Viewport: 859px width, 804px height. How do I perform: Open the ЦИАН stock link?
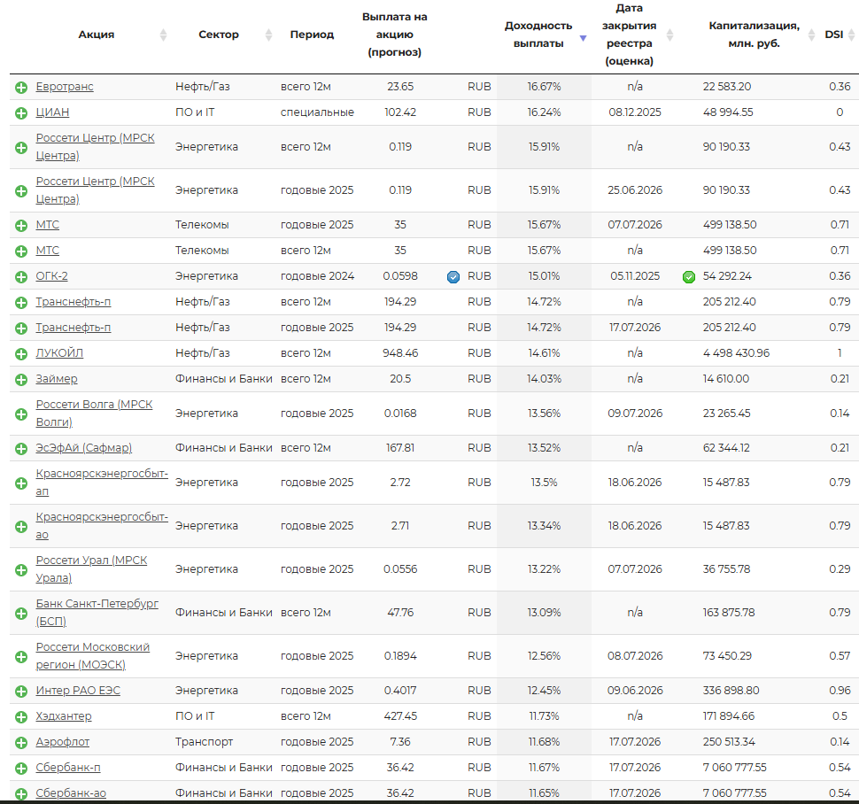tap(52, 112)
